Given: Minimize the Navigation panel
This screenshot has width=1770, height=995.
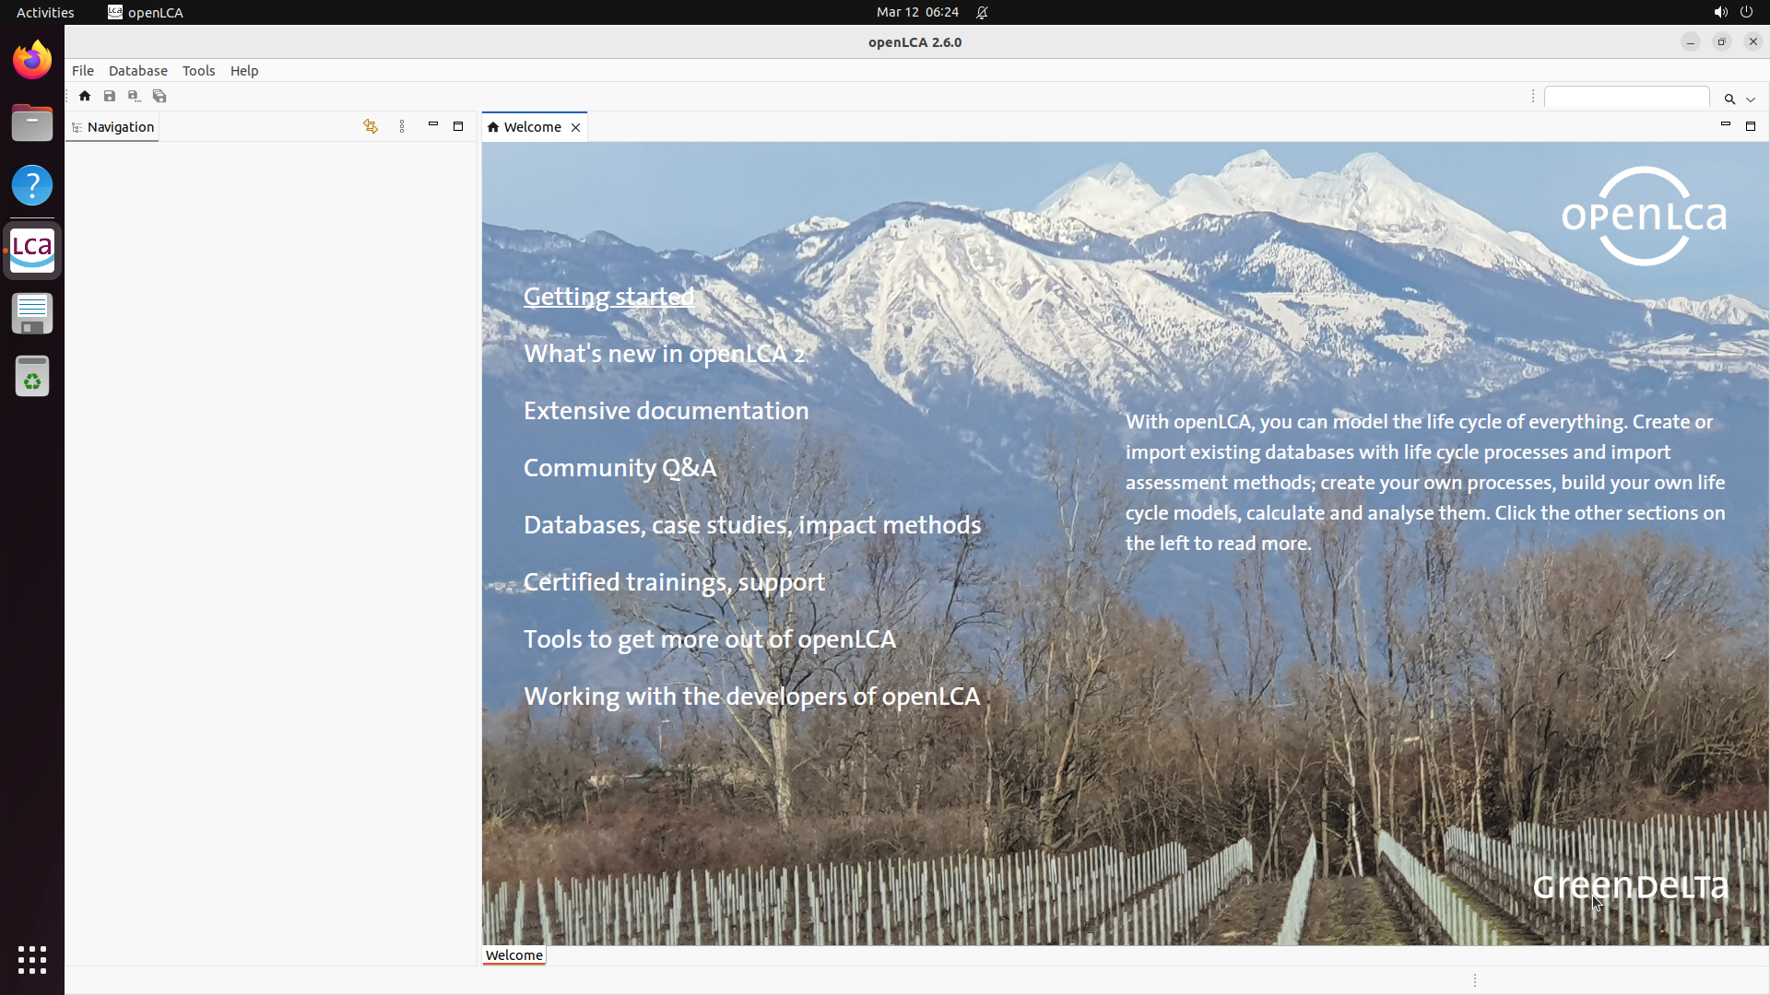Looking at the screenshot, I should coord(433,124).
